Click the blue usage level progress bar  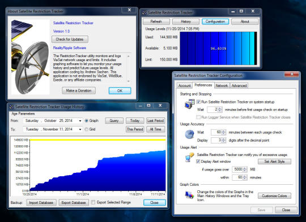point(218,48)
